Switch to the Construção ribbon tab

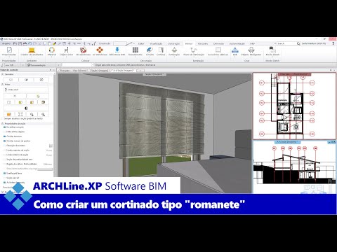(173, 43)
